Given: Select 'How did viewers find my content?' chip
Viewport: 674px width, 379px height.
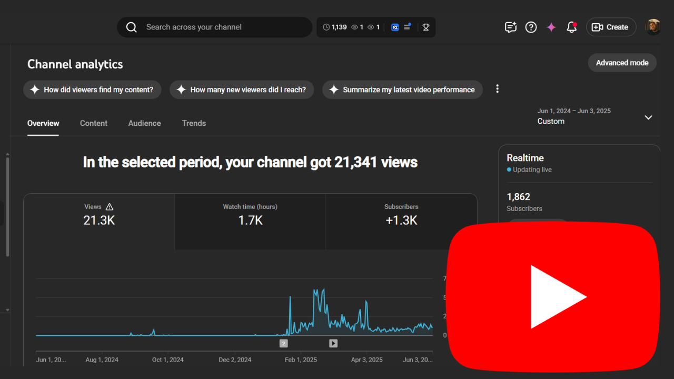Looking at the screenshot, I should coord(92,89).
